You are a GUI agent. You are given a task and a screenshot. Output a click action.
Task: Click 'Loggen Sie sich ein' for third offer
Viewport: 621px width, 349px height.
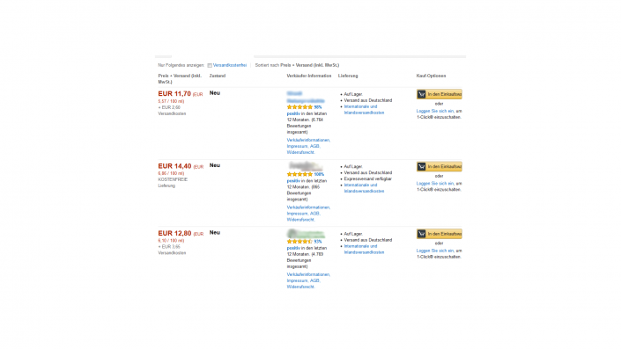click(x=435, y=251)
